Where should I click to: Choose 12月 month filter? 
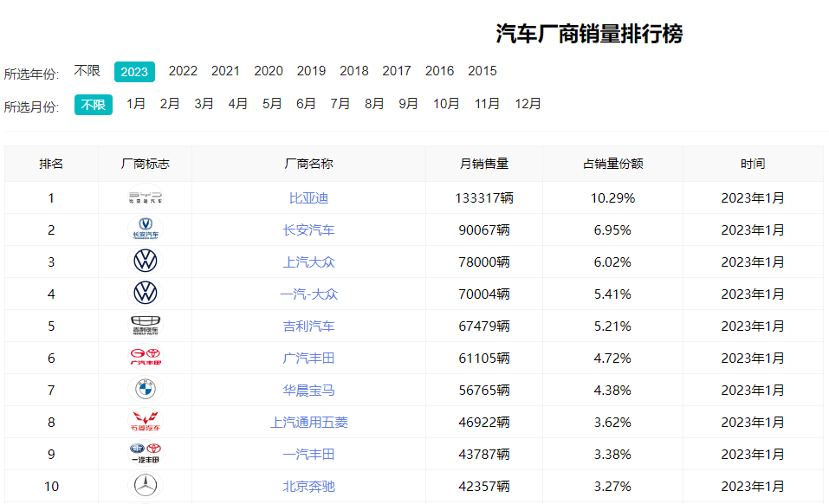[x=528, y=104]
